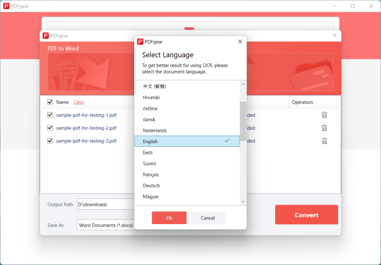
Task: Delete sample-pdf-for-testing-3.pdf with trash icon
Action: 324,141
